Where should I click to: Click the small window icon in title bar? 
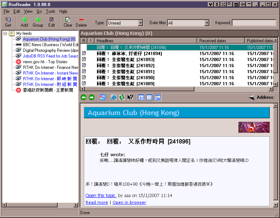coord(230,4)
